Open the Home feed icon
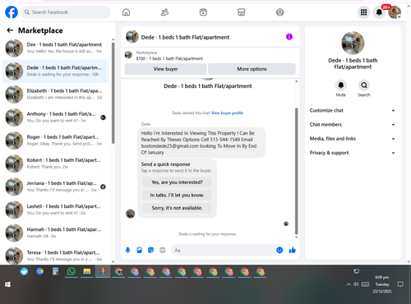The image size is (411, 304). [126, 12]
